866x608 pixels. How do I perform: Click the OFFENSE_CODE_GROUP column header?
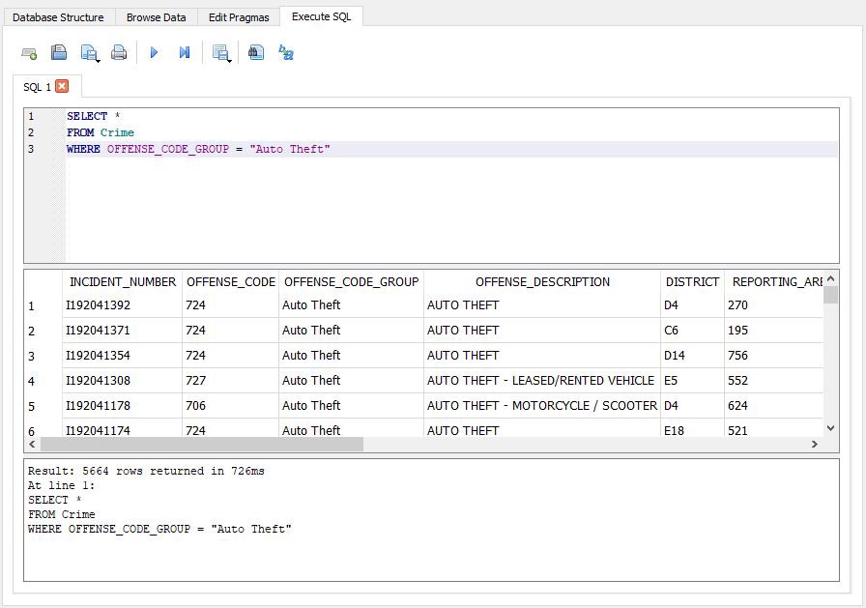coord(351,281)
